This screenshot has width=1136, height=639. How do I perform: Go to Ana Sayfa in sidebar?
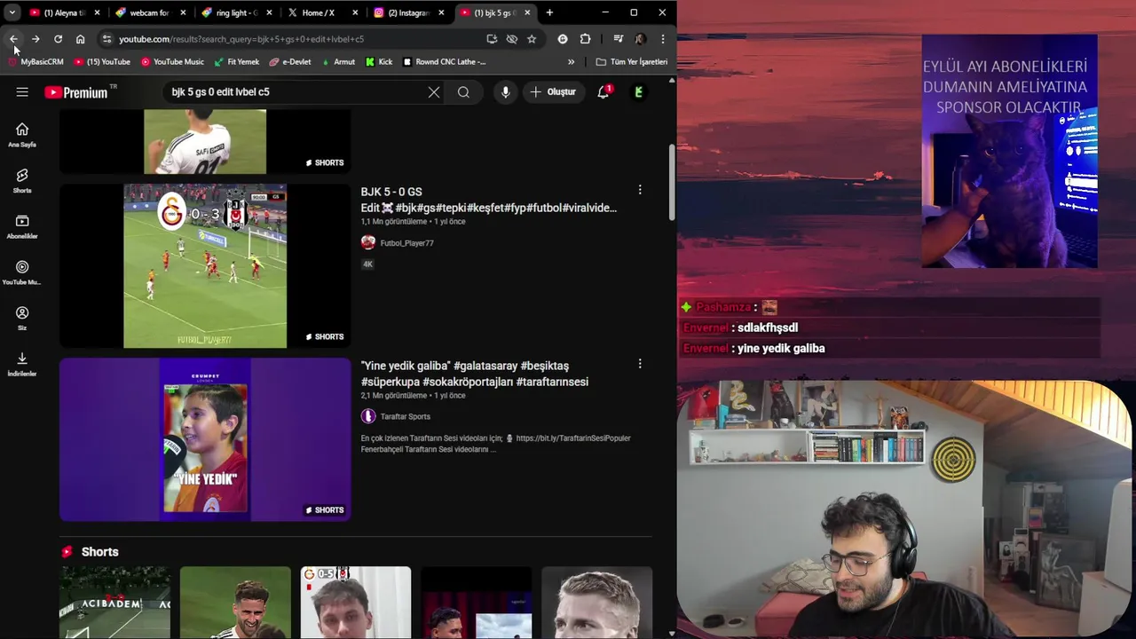pos(22,135)
